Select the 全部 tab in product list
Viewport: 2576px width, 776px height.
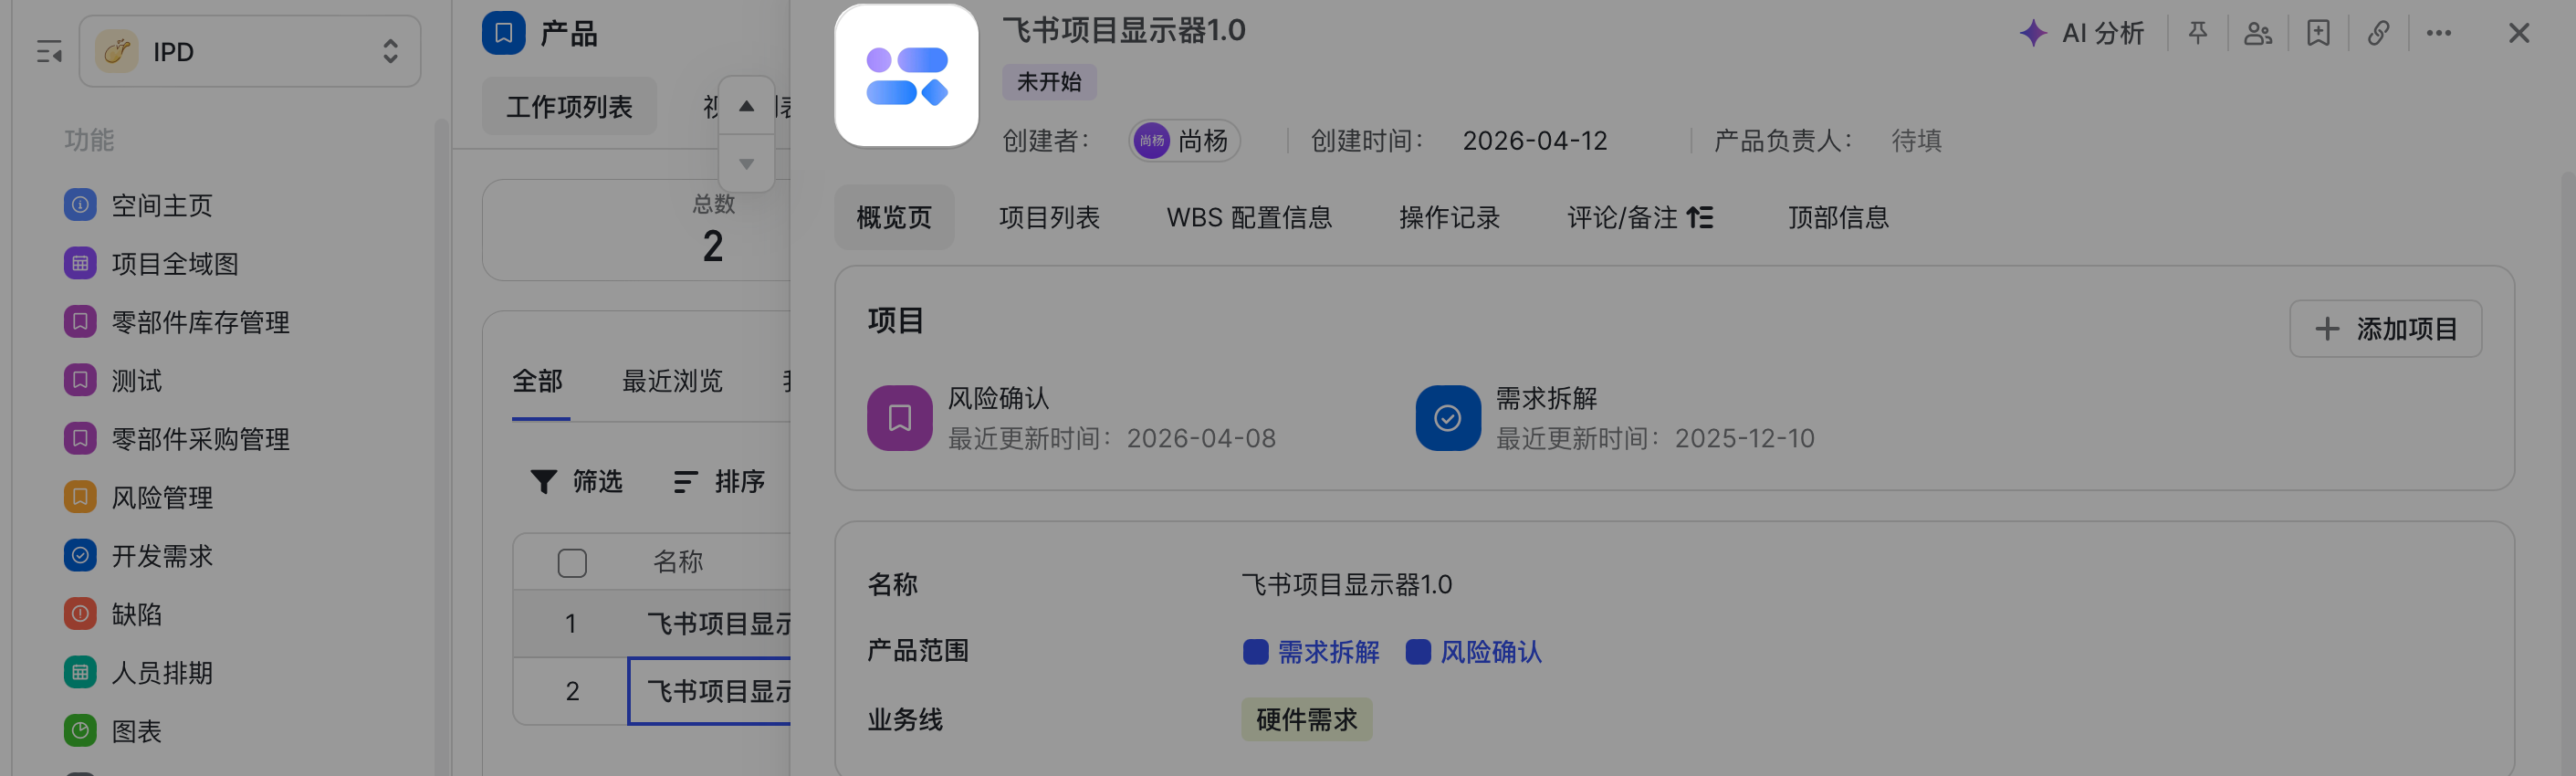[538, 381]
